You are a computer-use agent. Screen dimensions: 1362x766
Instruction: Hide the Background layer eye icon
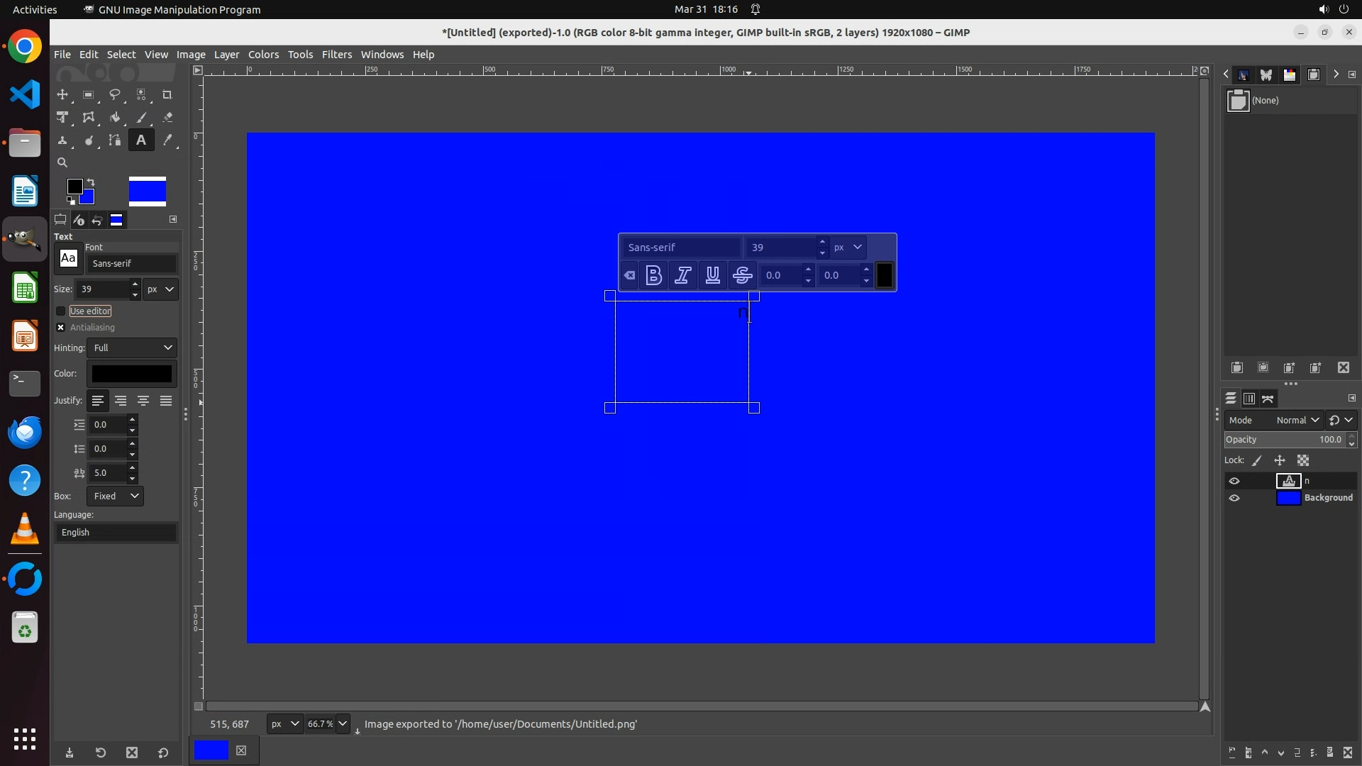click(x=1234, y=498)
